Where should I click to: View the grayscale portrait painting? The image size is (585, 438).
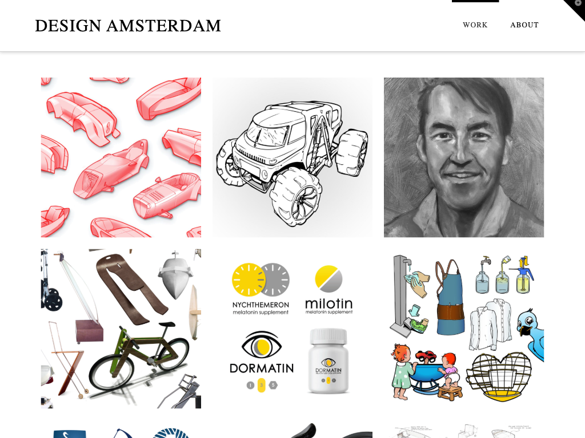[x=464, y=157]
